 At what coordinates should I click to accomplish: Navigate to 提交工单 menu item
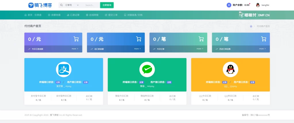(111, 15)
